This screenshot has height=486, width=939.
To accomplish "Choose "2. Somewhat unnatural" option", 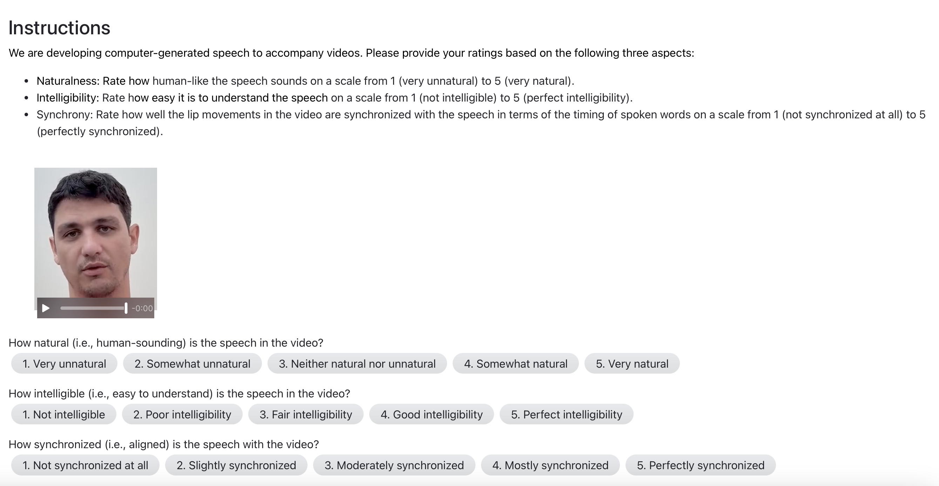I will click(x=192, y=364).
